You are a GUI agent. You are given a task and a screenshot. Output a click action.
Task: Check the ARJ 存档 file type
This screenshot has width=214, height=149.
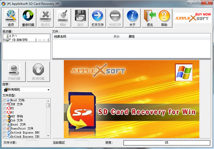point(5,117)
